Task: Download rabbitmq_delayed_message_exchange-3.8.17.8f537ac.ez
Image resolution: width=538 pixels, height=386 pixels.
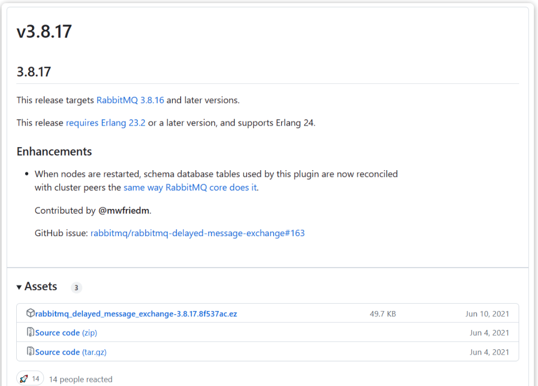Action: (x=136, y=314)
